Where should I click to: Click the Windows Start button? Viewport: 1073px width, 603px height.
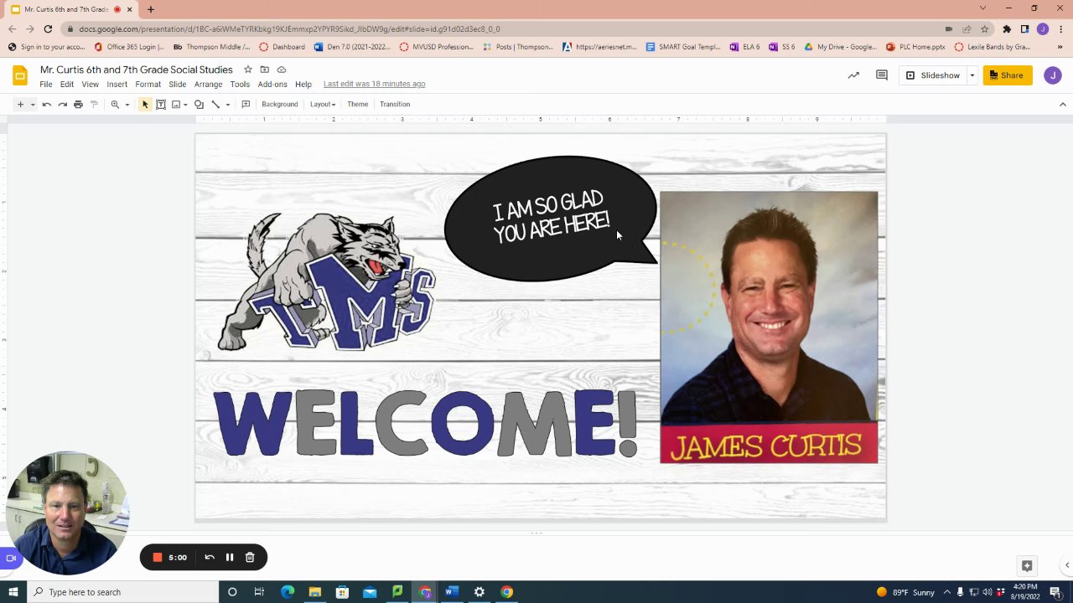[13, 592]
